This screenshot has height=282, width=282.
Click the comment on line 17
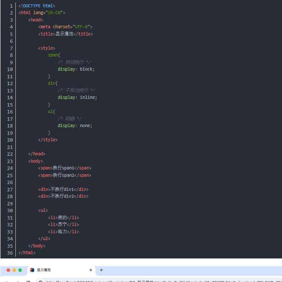pos(70,119)
